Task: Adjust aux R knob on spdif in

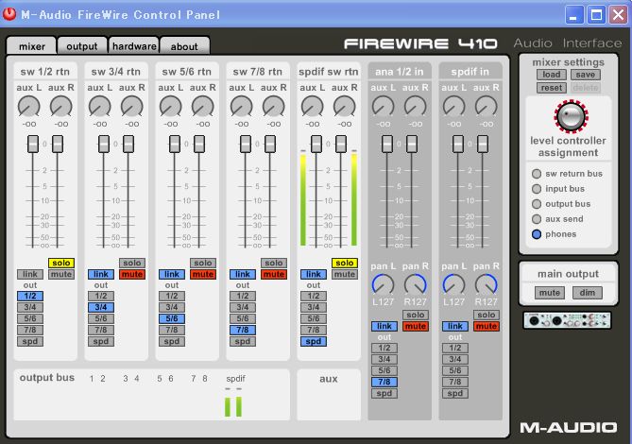Action: pos(487,107)
